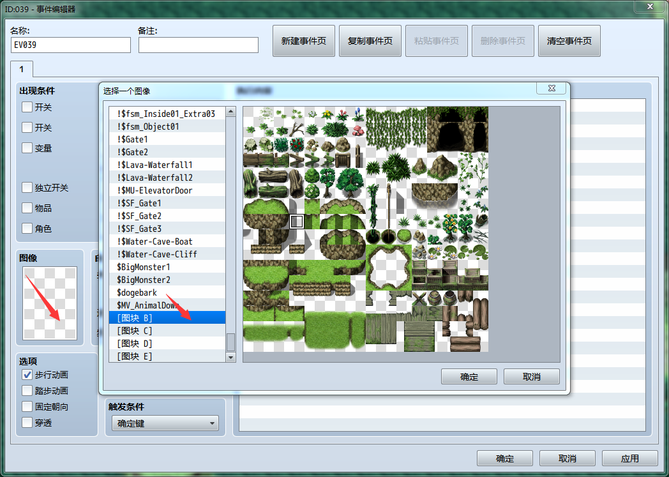Click 确定 in event editor bottom bar
The width and height of the screenshot is (669, 477).
[505, 458]
